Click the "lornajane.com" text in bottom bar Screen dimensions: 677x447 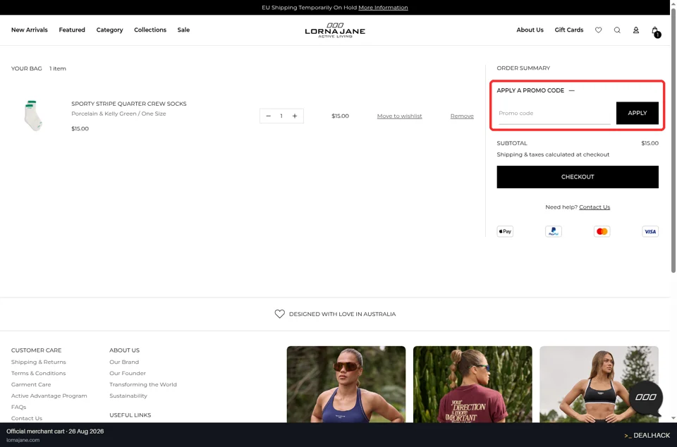[x=23, y=440]
